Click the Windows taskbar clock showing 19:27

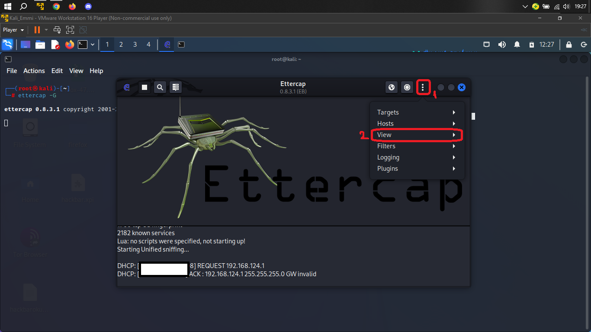pos(580,6)
